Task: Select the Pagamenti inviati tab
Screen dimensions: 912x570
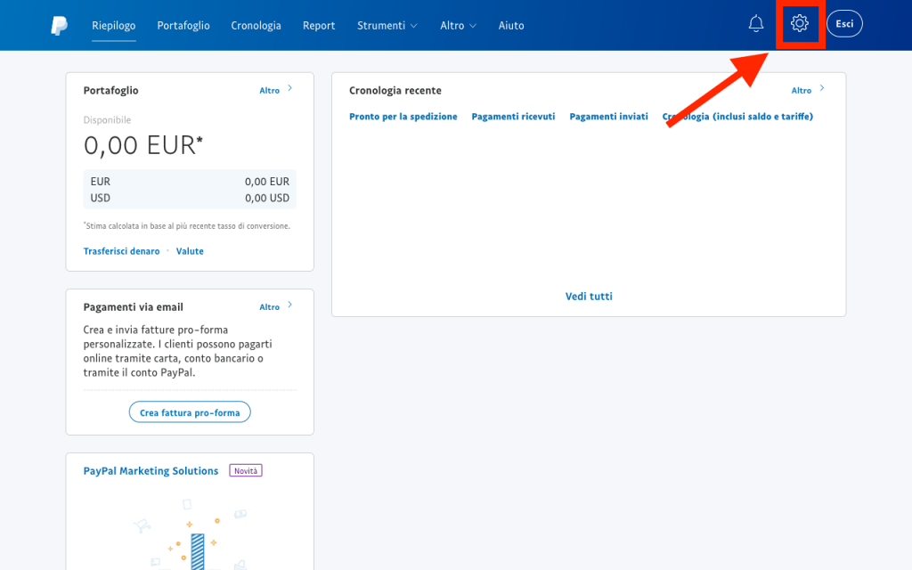Action: pos(608,117)
